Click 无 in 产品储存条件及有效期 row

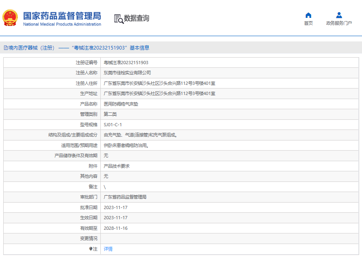[106, 155]
